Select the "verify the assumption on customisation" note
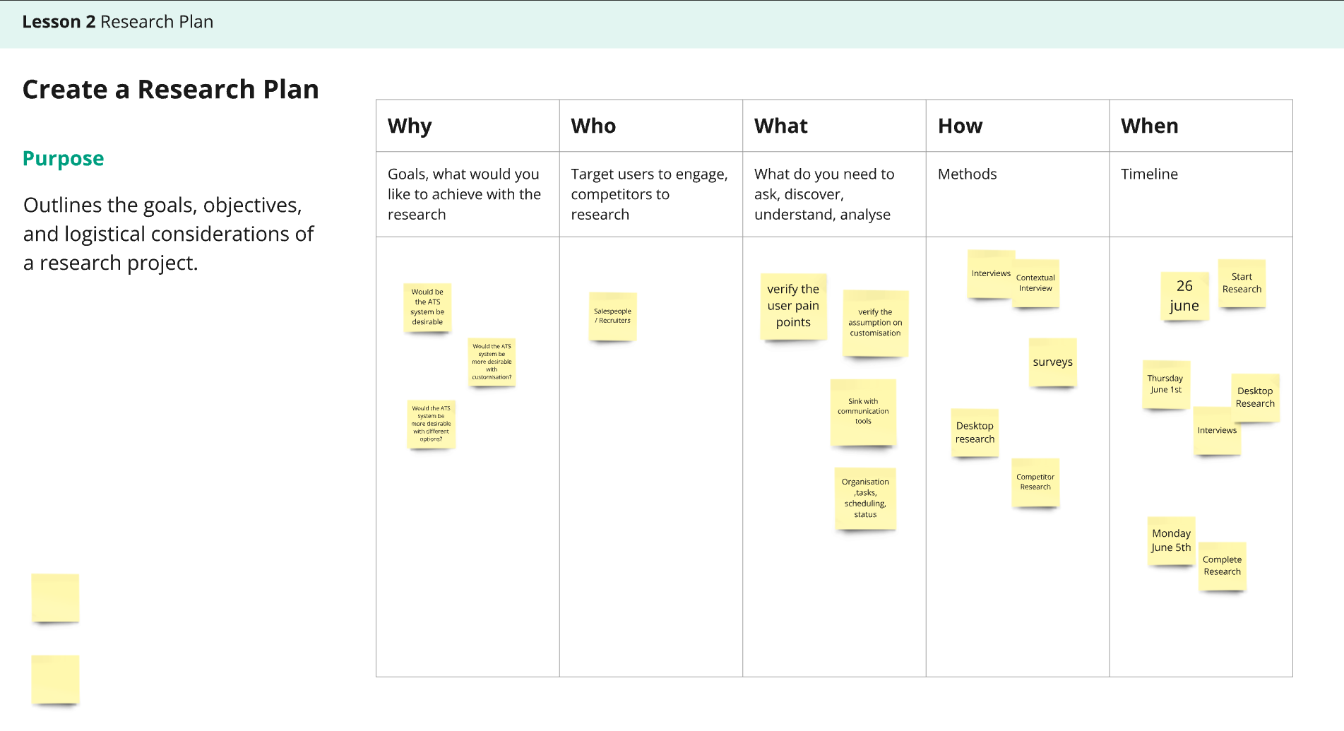 point(875,323)
